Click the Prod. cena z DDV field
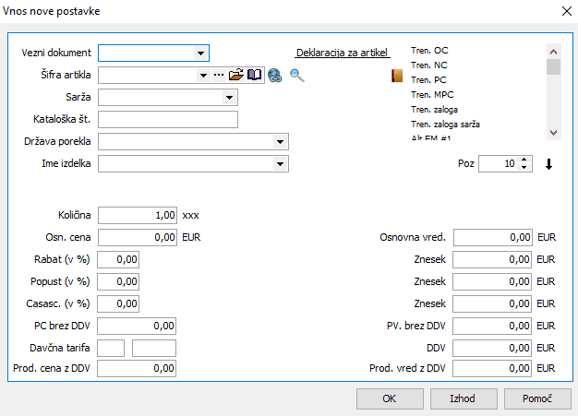 pos(137,368)
